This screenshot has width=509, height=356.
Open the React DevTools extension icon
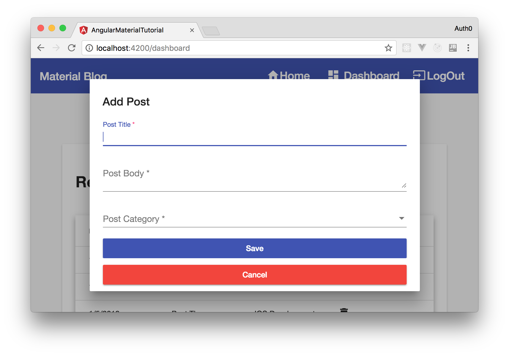406,48
